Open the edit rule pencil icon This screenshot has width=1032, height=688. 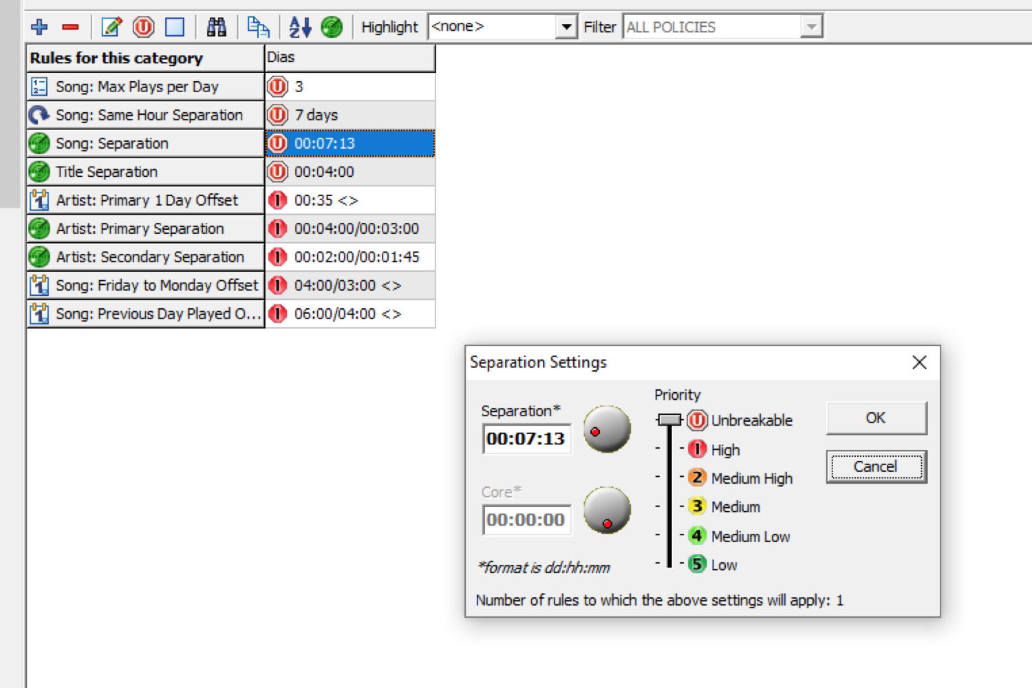pos(111,27)
